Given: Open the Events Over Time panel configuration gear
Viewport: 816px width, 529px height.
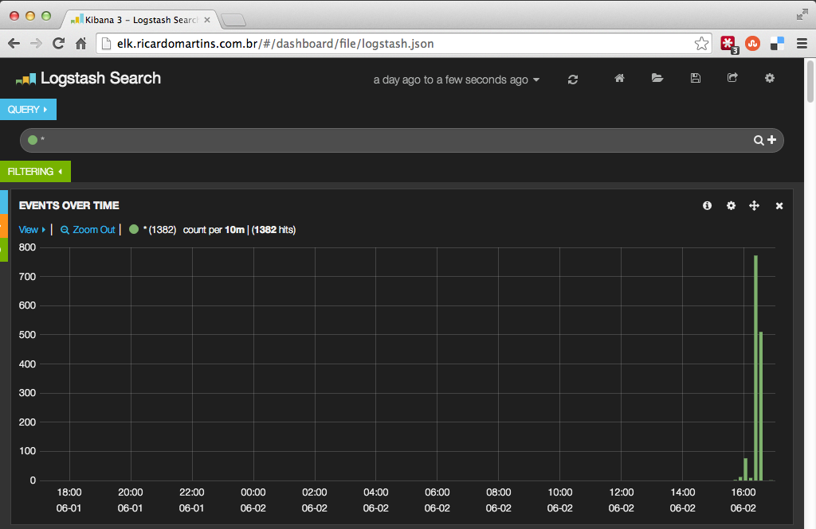Looking at the screenshot, I should (731, 205).
